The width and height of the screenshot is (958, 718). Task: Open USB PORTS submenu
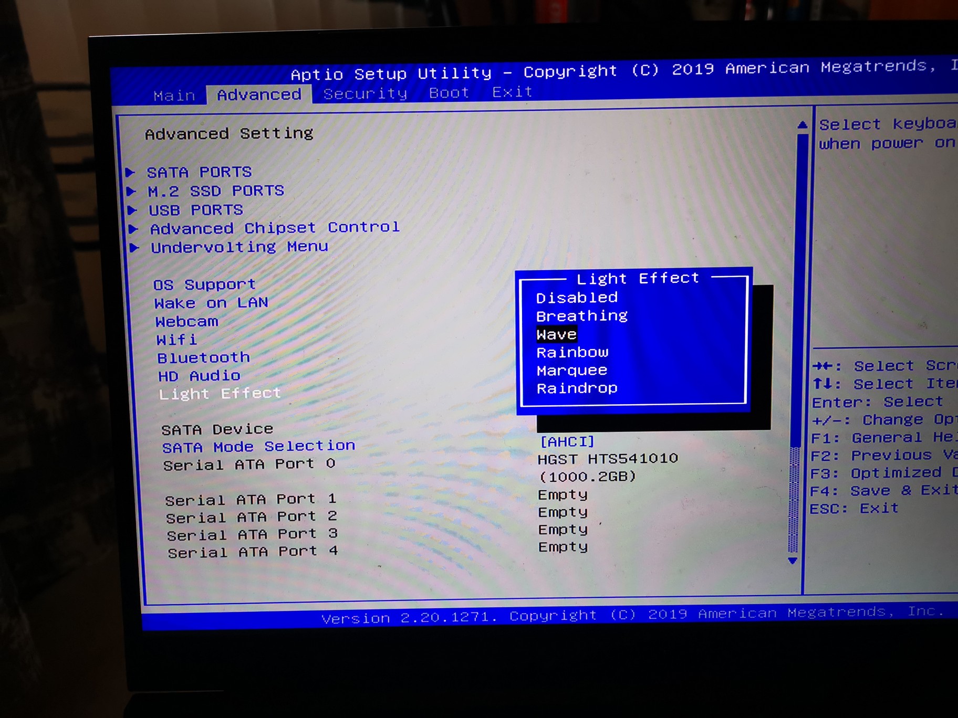pos(196,210)
